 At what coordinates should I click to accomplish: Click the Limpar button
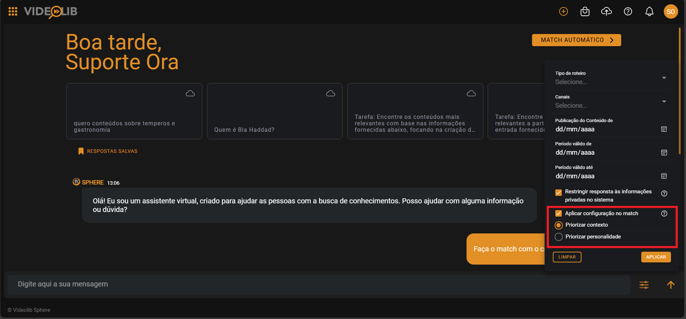click(567, 257)
